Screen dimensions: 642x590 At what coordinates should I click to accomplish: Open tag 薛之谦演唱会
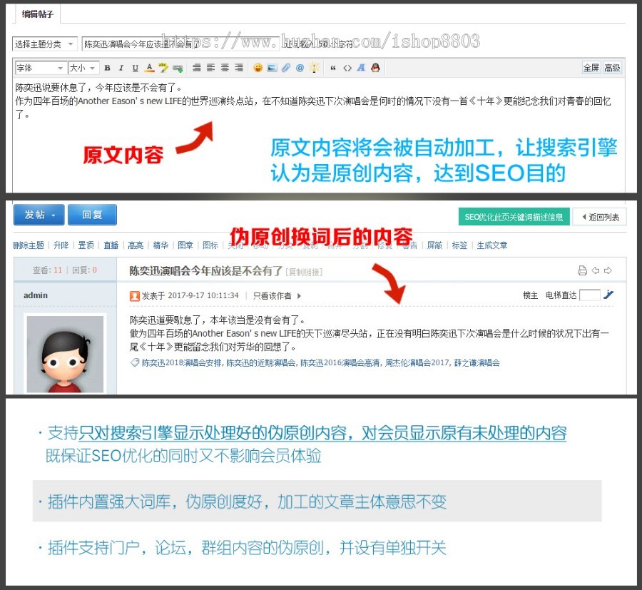[477, 362]
